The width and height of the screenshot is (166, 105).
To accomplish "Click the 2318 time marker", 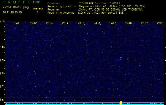I will (129, 23).
